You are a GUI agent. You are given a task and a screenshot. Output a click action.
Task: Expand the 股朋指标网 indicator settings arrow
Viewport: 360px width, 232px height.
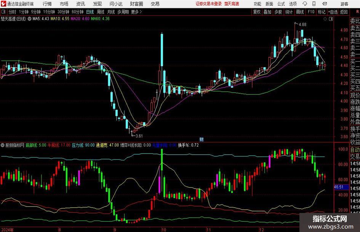click(x=3, y=145)
